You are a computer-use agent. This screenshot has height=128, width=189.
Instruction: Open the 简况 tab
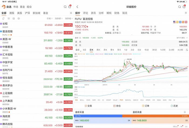tap(125, 13)
